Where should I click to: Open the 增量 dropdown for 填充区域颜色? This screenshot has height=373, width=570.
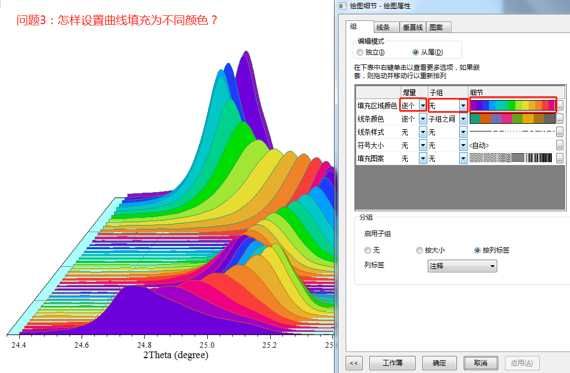coord(422,105)
